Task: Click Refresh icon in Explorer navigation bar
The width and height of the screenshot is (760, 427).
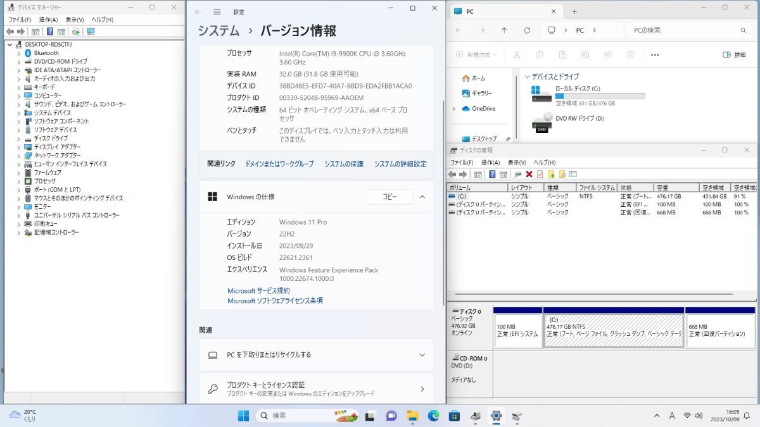Action: (527, 30)
